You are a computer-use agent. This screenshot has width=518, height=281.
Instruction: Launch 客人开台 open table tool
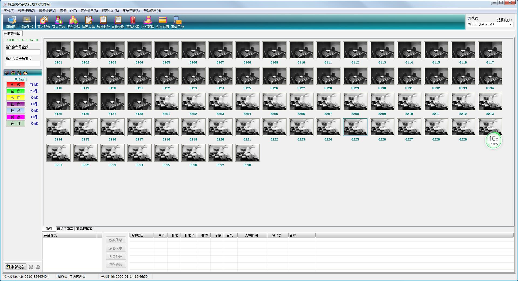(x=59, y=22)
